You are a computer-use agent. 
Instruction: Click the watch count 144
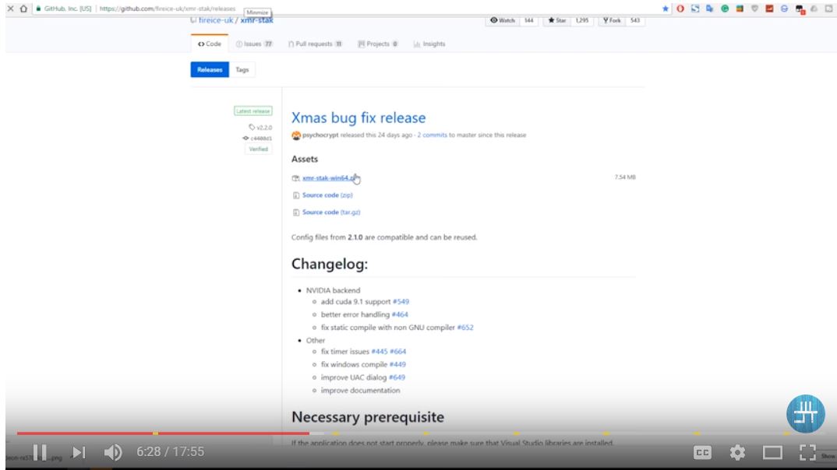pyautogui.click(x=528, y=20)
